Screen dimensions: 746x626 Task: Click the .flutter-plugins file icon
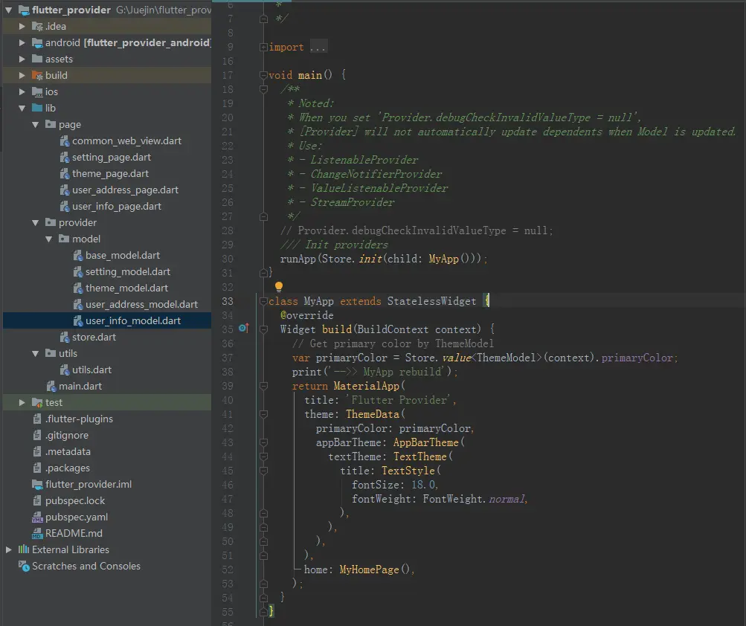[37, 419]
